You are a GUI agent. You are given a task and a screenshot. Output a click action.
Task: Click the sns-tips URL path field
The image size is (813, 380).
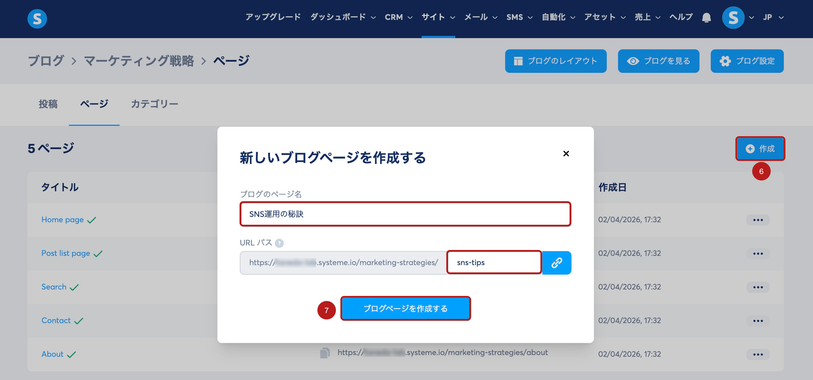tap(494, 263)
